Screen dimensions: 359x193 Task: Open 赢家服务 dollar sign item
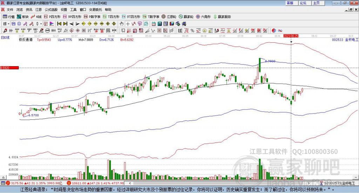[222, 17]
